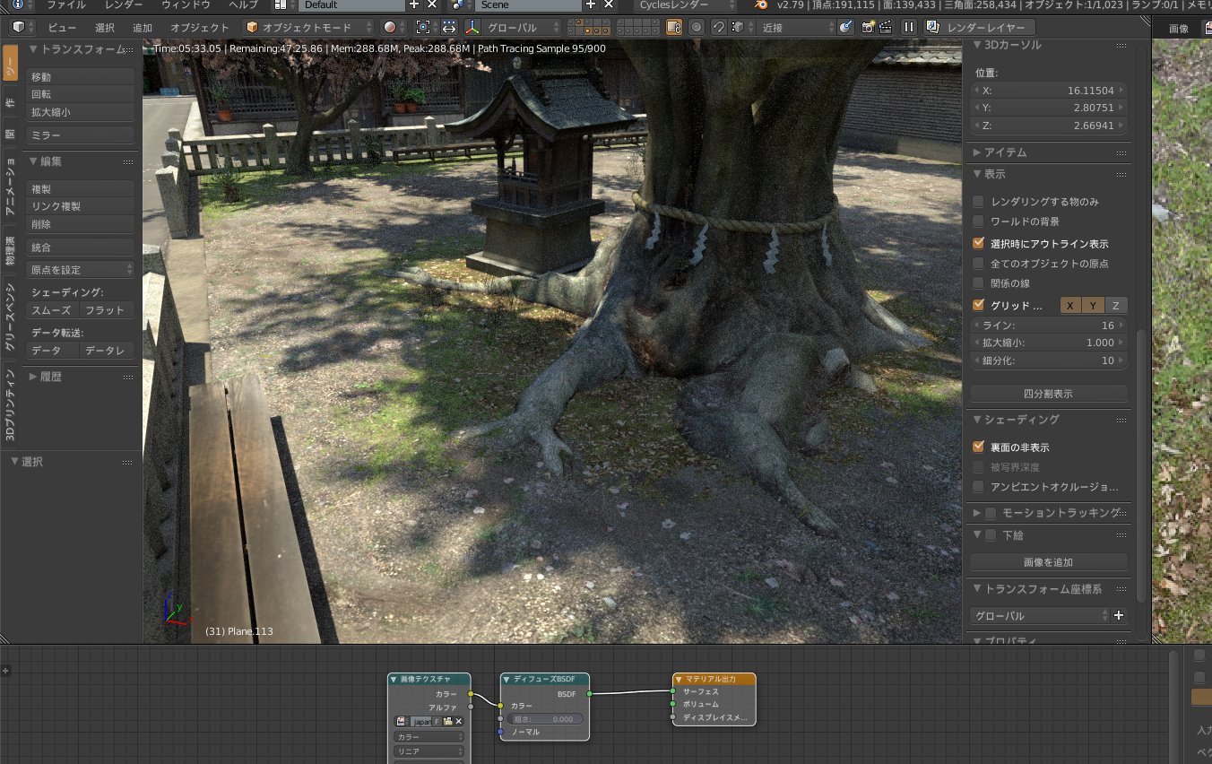Toggle grid X axis button

pyautogui.click(x=1070, y=306)
